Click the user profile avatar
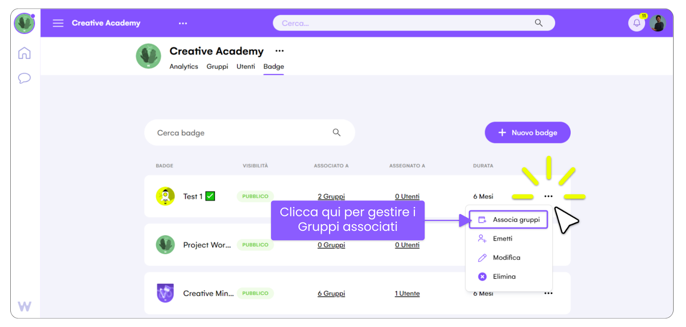Viewport: 686px width, 327px height. (x=657, y=23)
